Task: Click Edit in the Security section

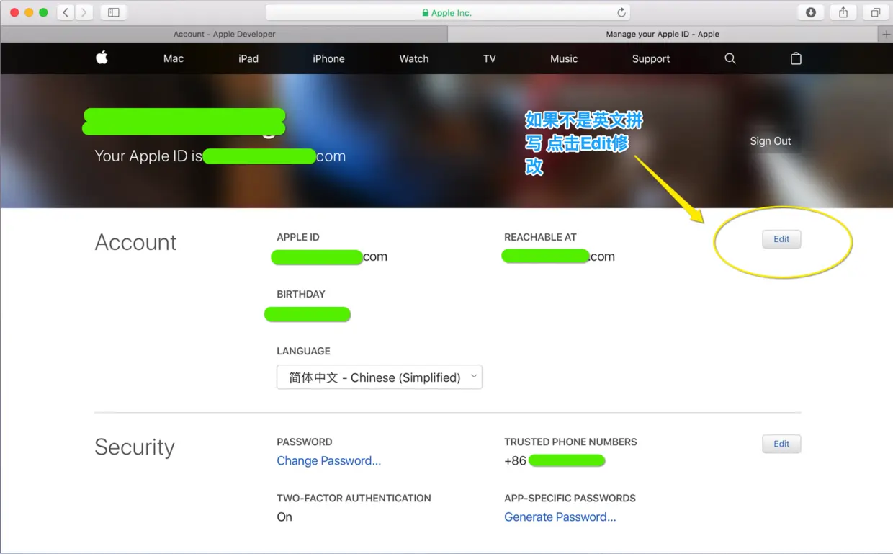Action: point(781,444)
